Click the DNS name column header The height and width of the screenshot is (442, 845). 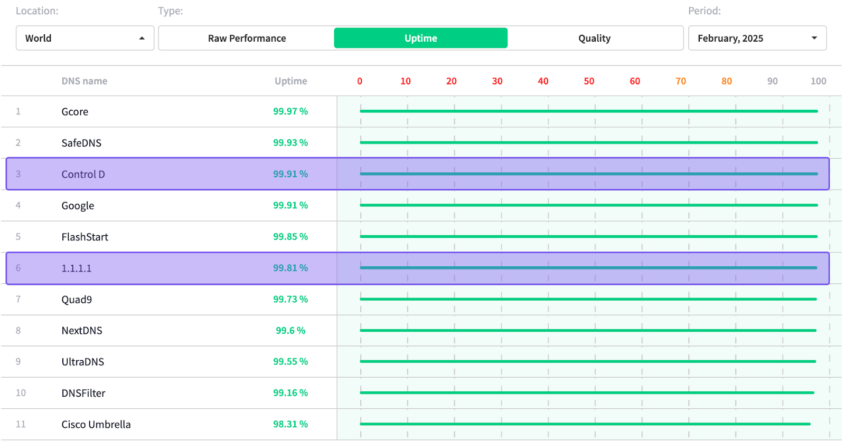[x=84, y=81]
